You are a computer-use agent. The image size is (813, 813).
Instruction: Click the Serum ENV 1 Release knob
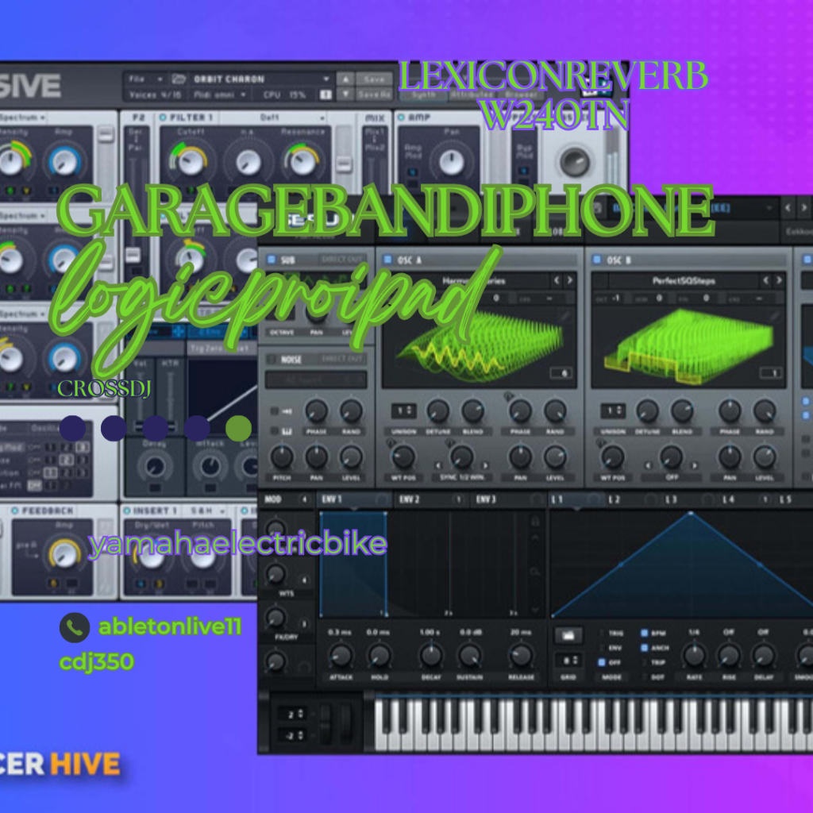521,655
